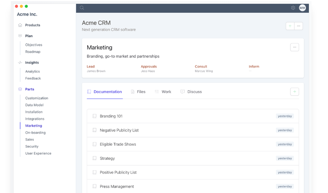Open the Branding 101 document
Image resolution: width=328 pixels, height=193 pixels.
(x=193, y=116)
